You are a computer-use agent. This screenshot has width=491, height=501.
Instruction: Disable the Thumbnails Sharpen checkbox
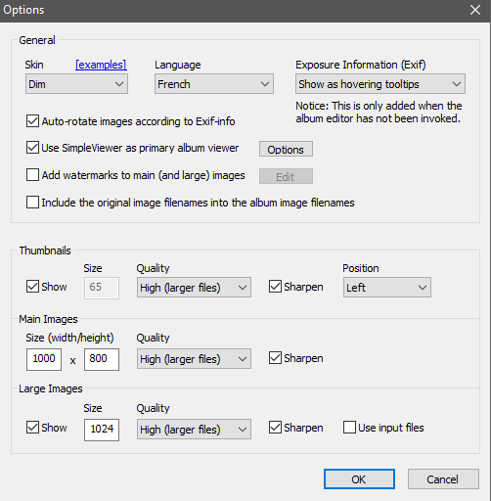click(275, 287)
